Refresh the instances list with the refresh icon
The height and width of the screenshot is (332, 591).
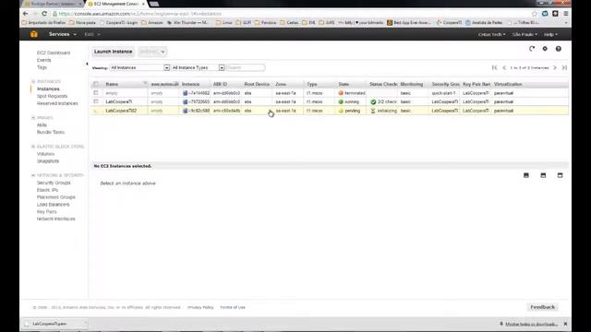point(532,49)
